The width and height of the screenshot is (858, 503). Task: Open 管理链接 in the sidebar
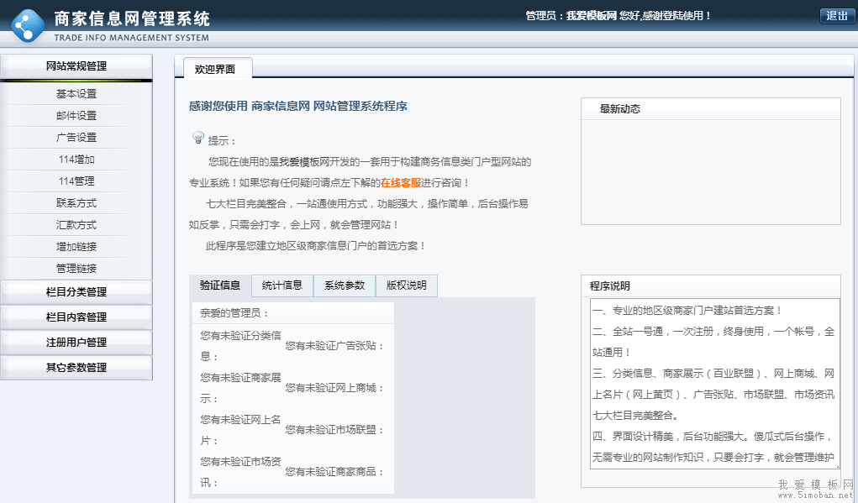click(x=76, y=269)
